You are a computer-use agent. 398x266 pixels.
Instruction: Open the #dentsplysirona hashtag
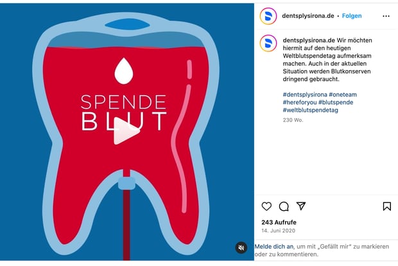click(305, 94)
